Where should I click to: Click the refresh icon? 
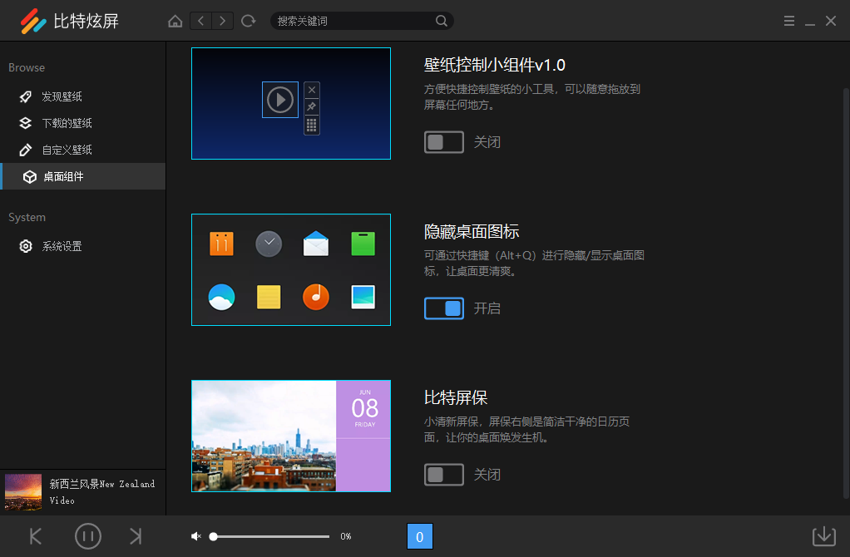249,21
